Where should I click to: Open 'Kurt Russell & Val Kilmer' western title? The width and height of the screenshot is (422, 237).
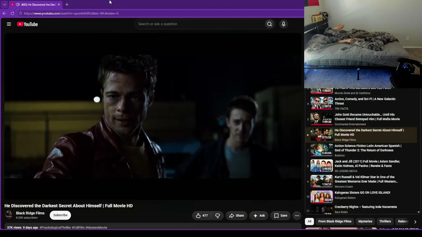coord(366,179)
